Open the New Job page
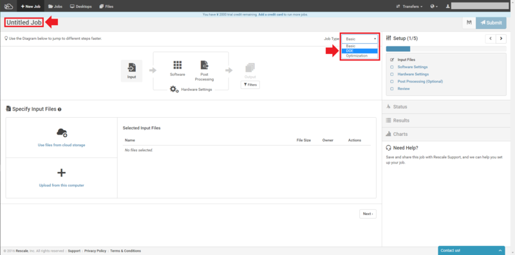515x255 pixels. coord(31,6)
